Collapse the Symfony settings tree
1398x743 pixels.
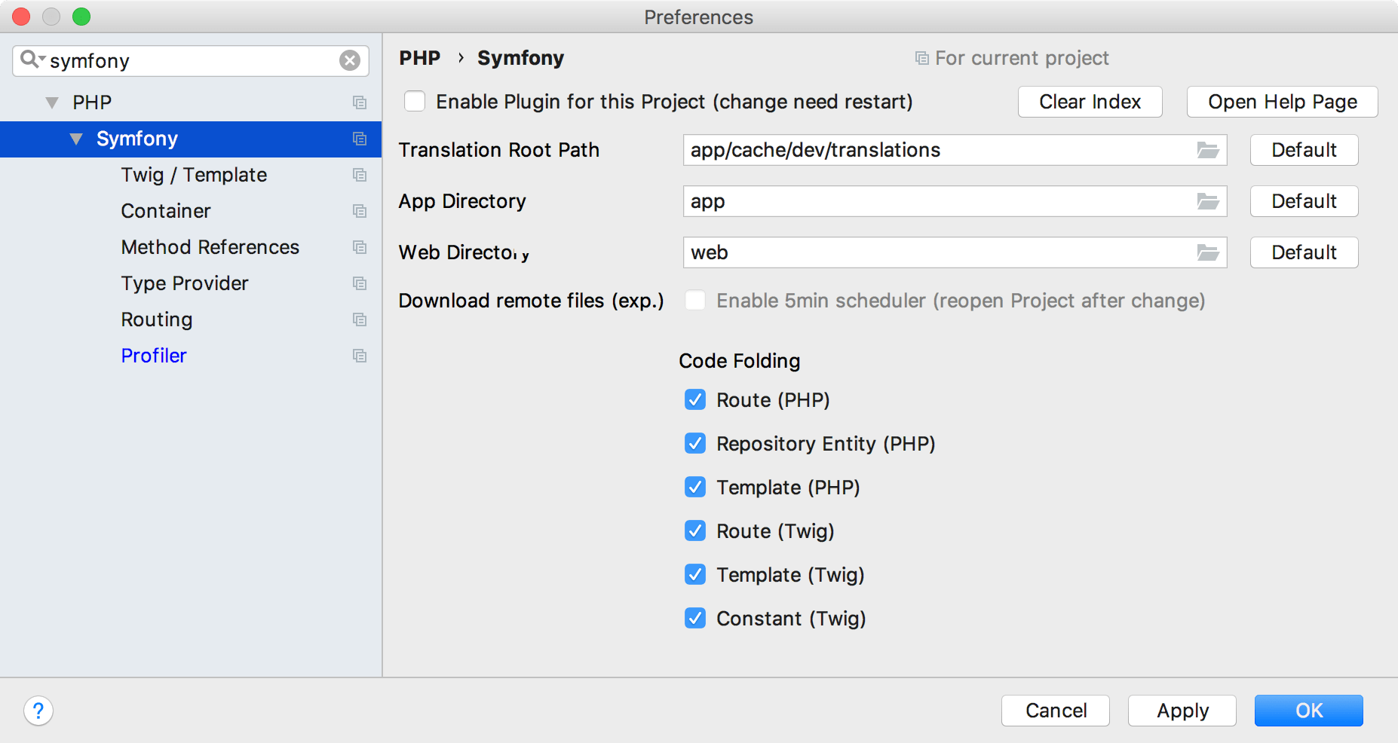coord(75,139)
